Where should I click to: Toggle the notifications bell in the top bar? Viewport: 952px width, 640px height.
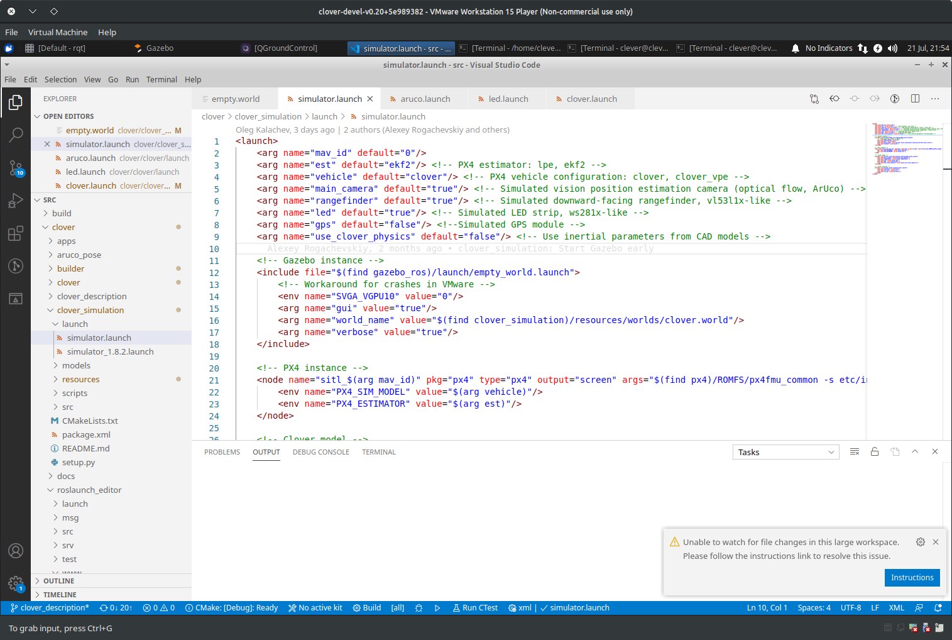795,48
